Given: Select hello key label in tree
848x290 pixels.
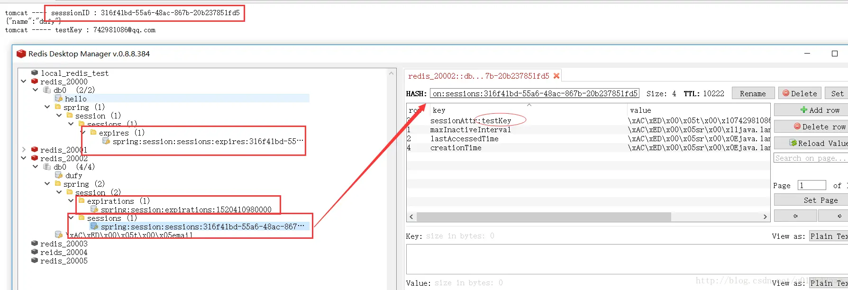Looking at the screenshot, I should (x=76, y=99).
